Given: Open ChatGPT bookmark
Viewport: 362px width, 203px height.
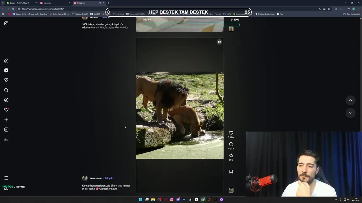Looking at the screenshot, I should pyautogui.click(x=95, y=14).
